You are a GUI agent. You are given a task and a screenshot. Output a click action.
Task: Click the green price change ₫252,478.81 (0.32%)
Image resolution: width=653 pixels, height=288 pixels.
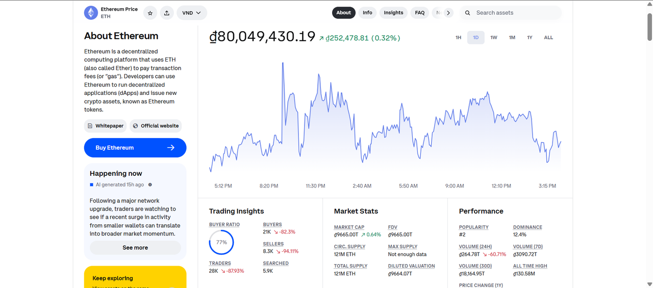point(360,38)
